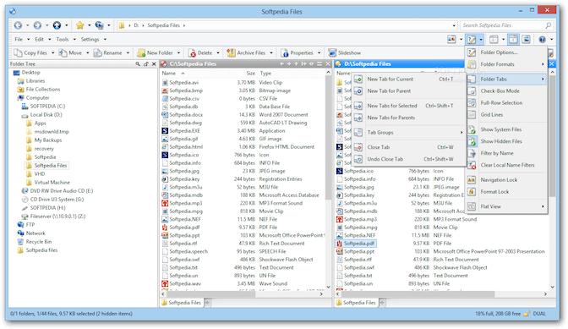
Task: Toggle Format Lock
Action: point(506,192)
